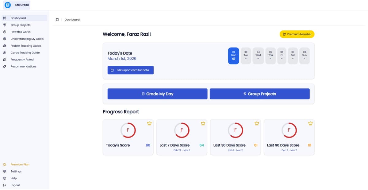This screenshot has width=368, height=190.
Task: Click the Life Grade logo icon
Action: (8, 5)
